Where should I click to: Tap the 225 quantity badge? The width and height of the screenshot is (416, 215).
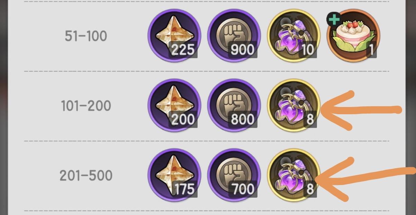tap(183, 50)
